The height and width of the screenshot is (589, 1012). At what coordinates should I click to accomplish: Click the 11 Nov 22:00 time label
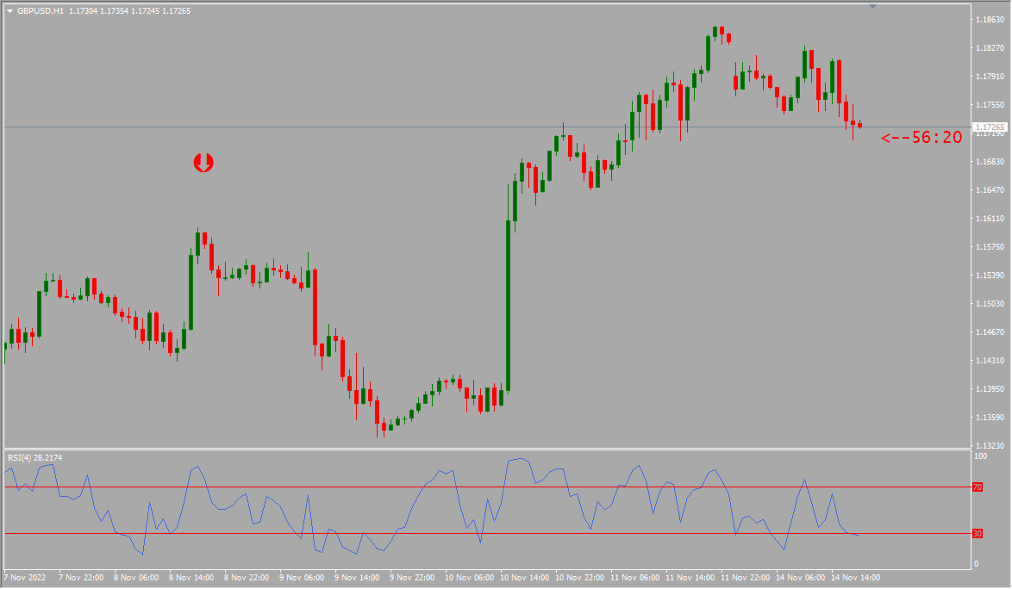[746, 578]
